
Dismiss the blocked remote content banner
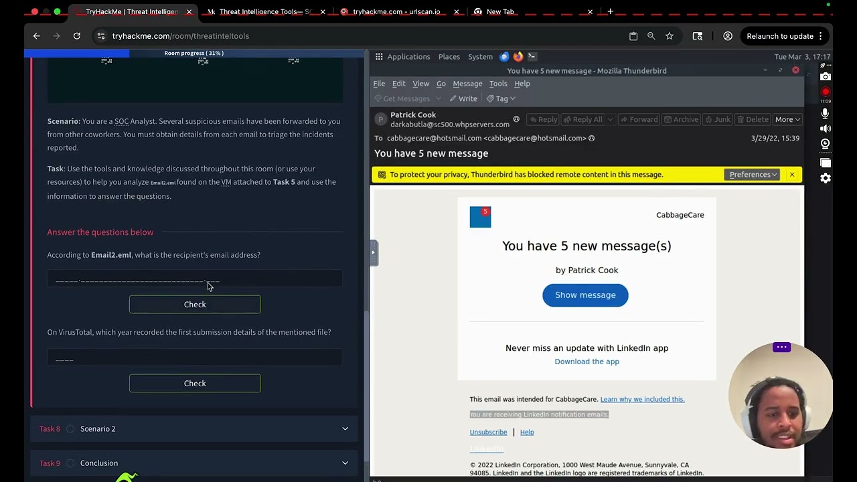792,174
